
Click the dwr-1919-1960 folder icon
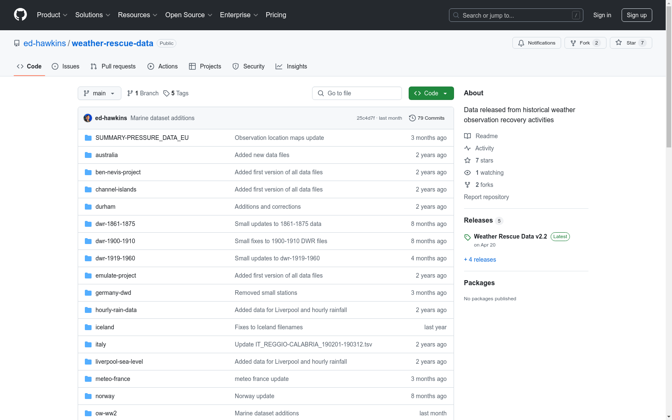pos(88,258)
